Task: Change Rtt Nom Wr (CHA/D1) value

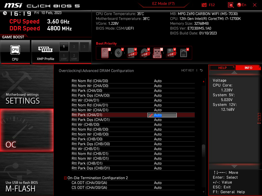Action: pyautogui.click(x=158, y=110)
